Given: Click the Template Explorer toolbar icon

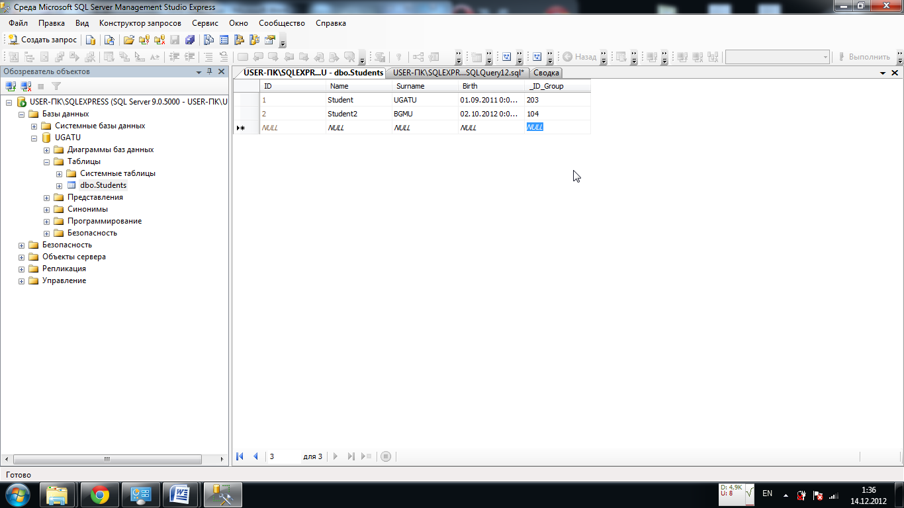Looking at the screenshot, I should tap(254, 40).
